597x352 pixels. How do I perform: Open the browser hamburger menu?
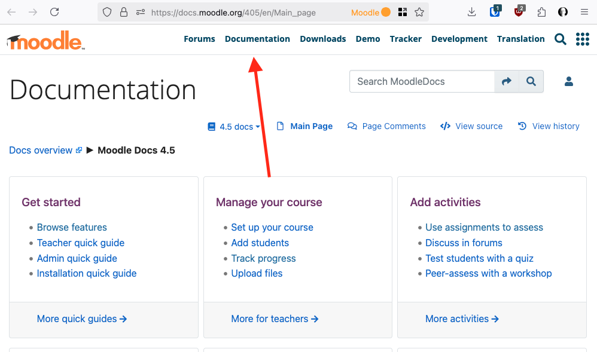point(584,12)
